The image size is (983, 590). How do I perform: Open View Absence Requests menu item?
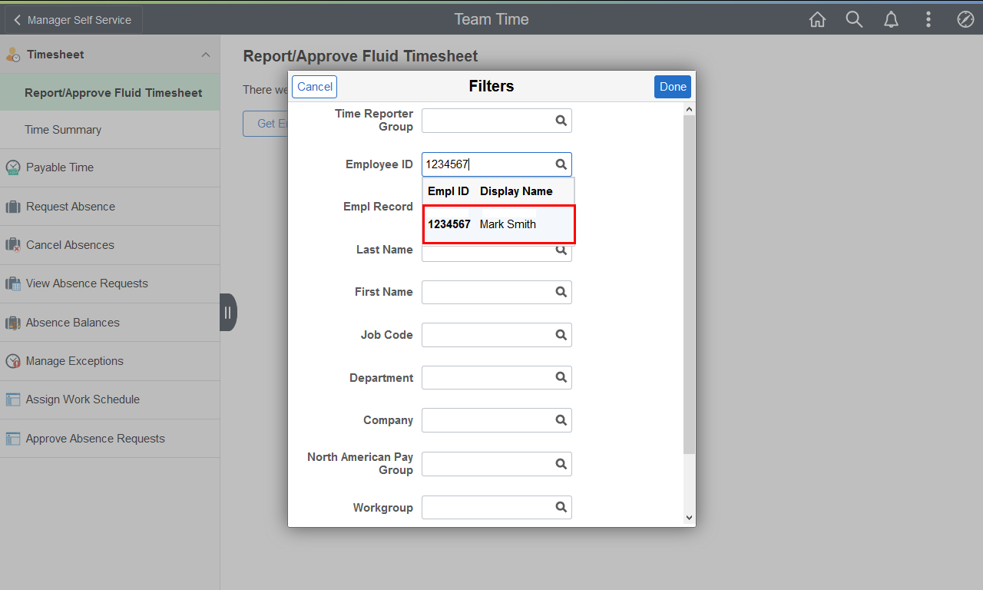110,283
